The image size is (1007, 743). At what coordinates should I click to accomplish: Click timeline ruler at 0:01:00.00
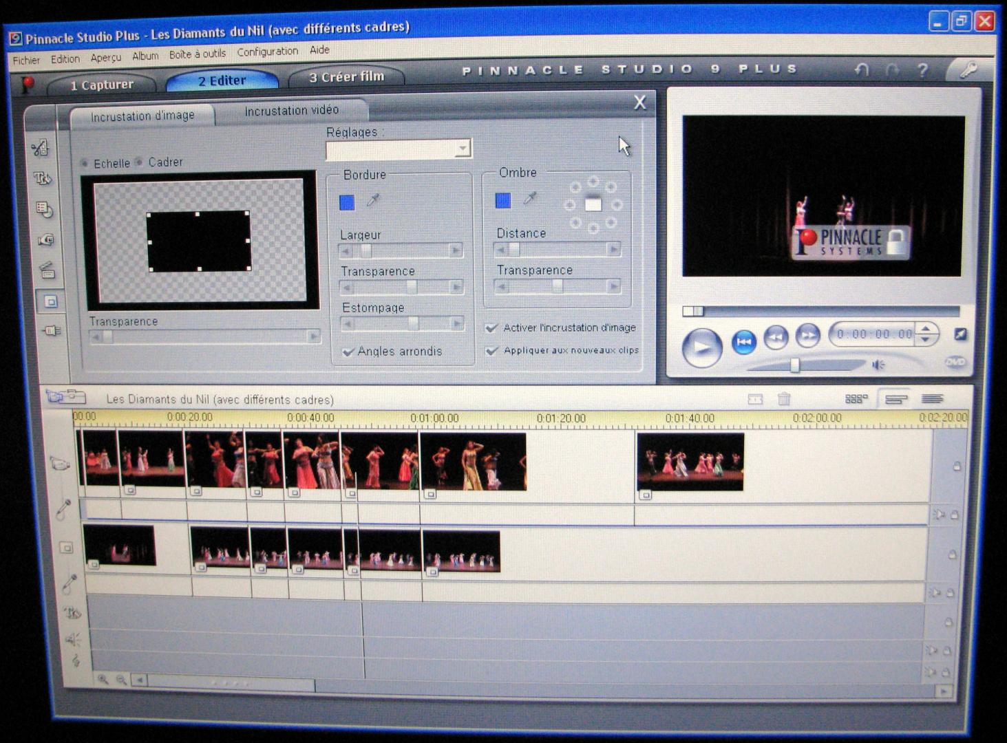pos(434,418)
